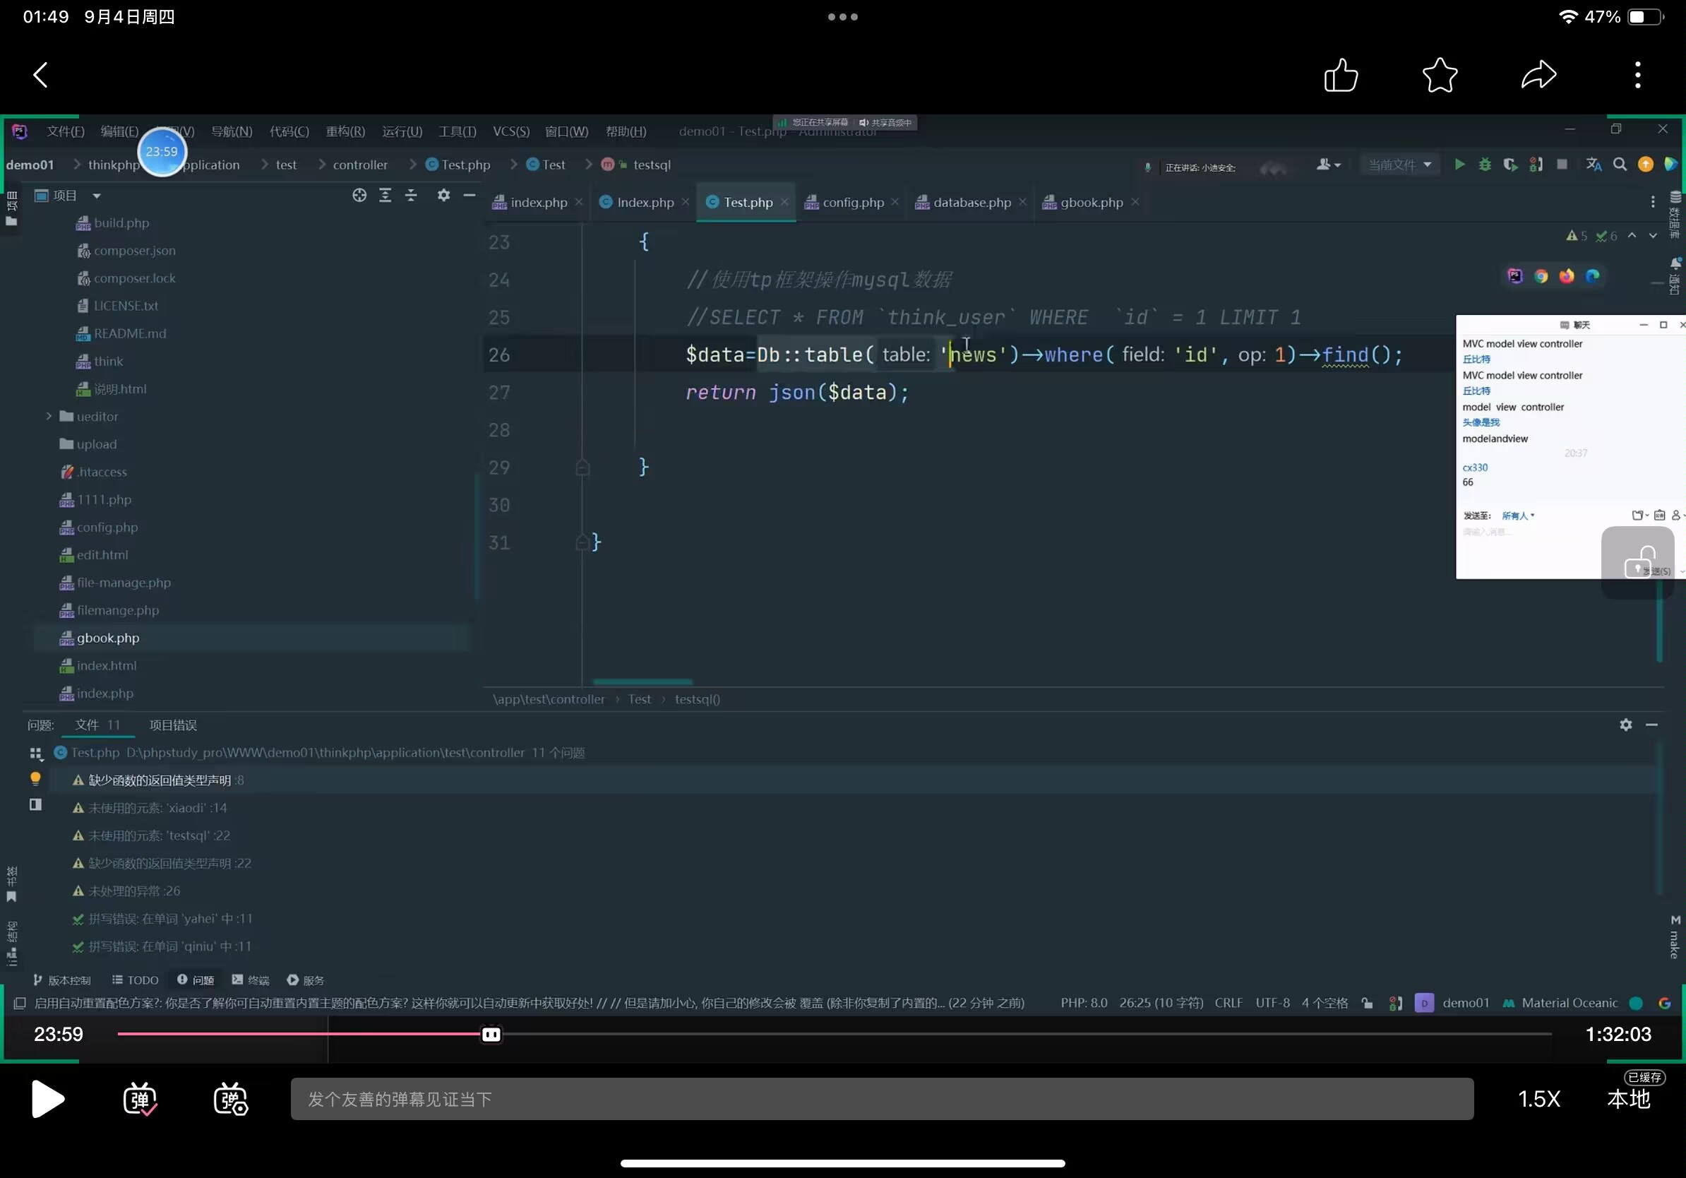This screenshot has width=1686, height=1178.
Task: Open the 文件(F) menu
Action: [x=66, y=131]
